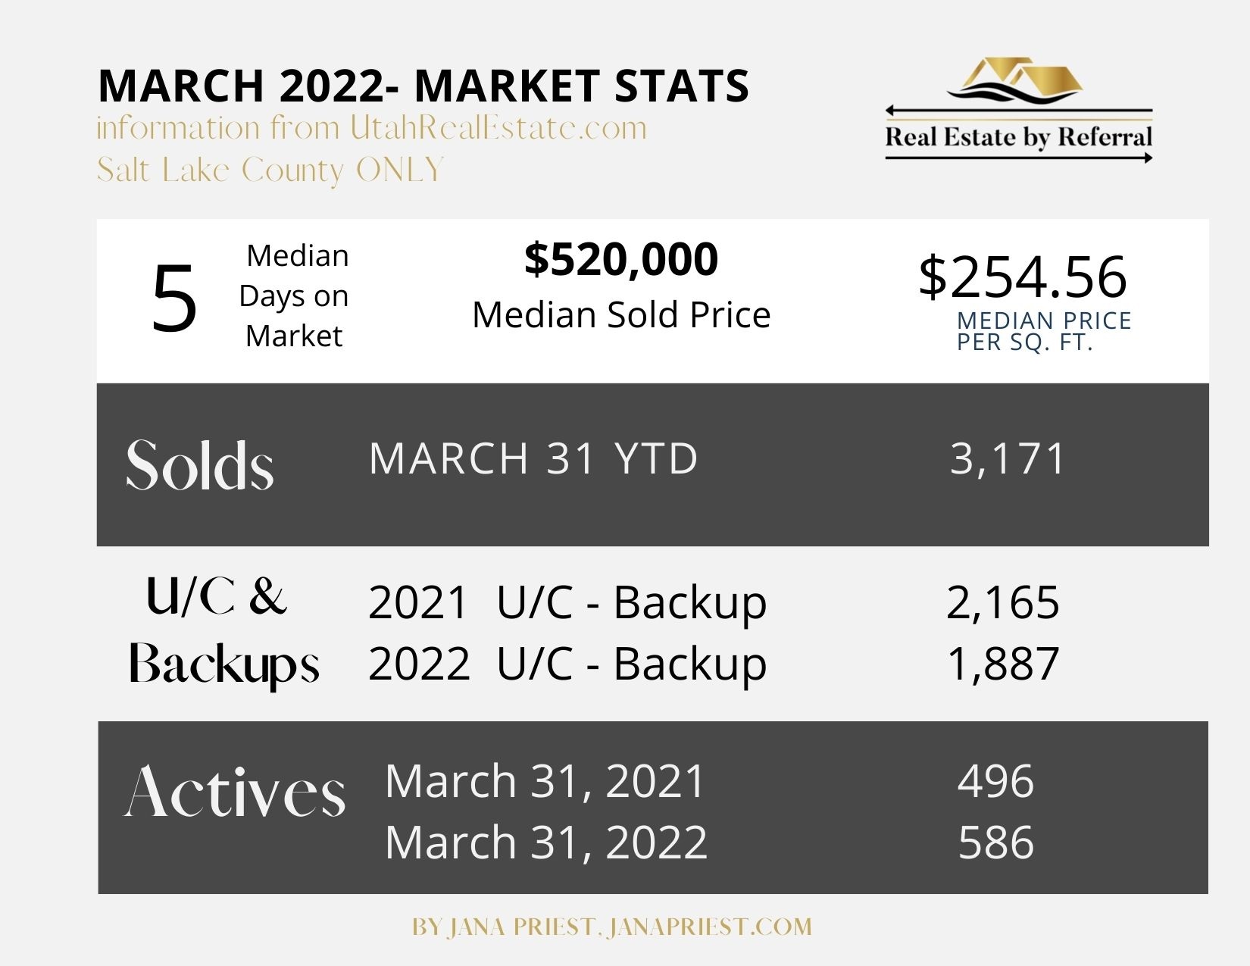This screenshot has height=966, width=1250.
Task: Click the gold rooftop logo icon
Action: coord(1015,80)
